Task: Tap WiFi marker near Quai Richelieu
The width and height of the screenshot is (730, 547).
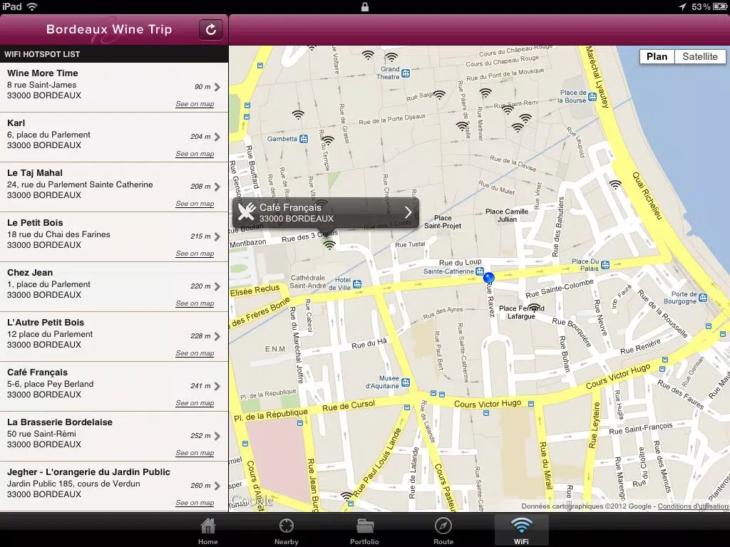Action: click(x=615, y=184)
